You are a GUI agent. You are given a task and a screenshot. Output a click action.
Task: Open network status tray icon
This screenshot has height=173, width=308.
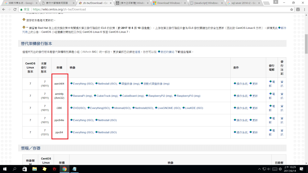264,169
